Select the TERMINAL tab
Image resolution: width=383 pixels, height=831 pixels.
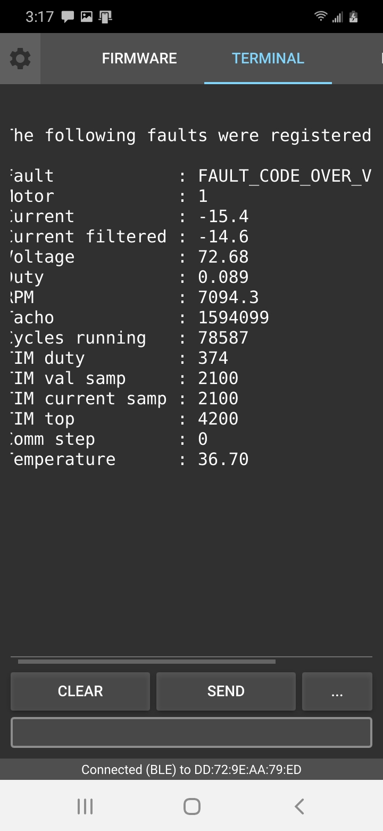point(268,59)
